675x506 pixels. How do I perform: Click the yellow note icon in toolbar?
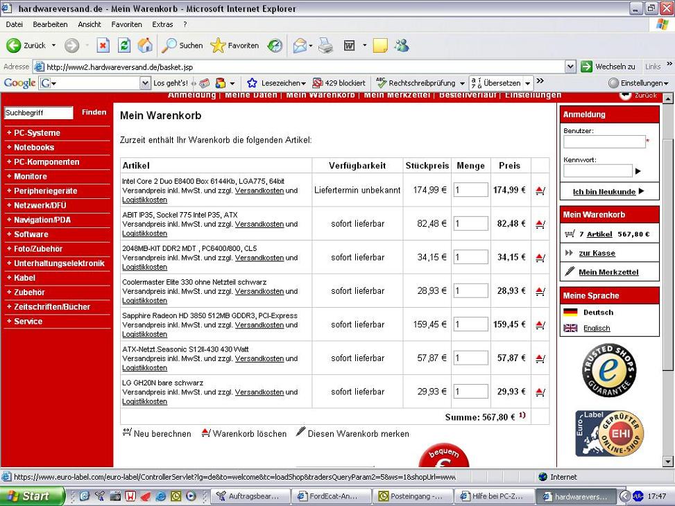pyautogui.click(x=380, y=45)
